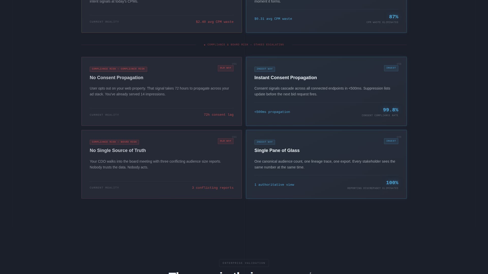Click CURRENT REALITY label beside '$2.40 avg CPM waste'
This screenshot has height=274, width=488.
point(104,22)
